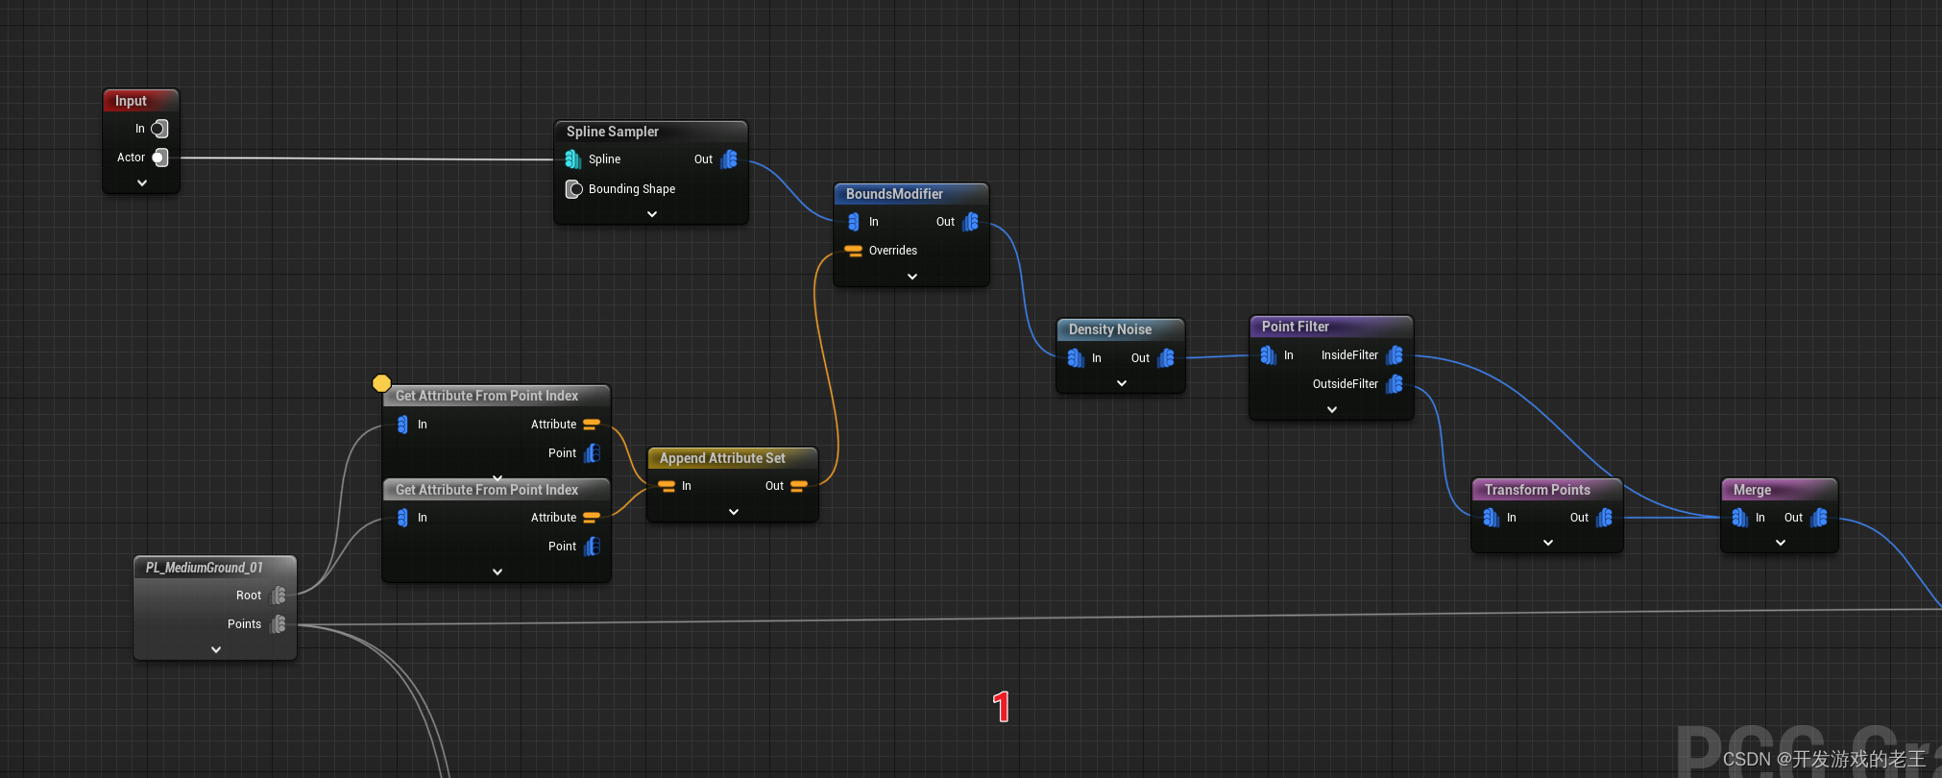Click upper Get Attribute node's Point pin
The height and width of the screenshot is (778, 1942).
point(592,453)
